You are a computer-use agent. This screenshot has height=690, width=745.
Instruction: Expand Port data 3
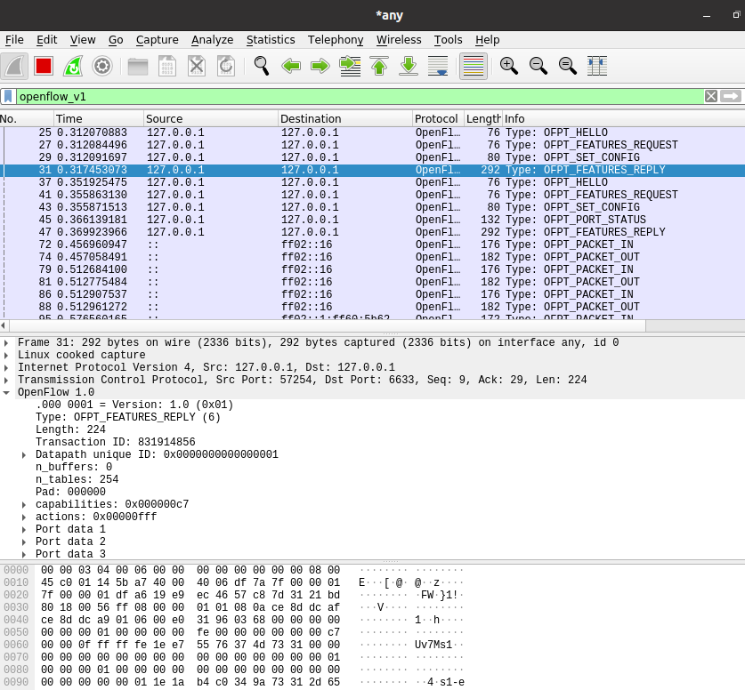pyautogui.click(x=24, y=554)
